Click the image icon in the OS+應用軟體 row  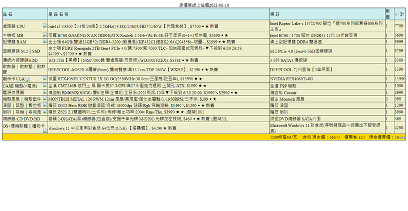pyautogui.click(x=45, y=131)
